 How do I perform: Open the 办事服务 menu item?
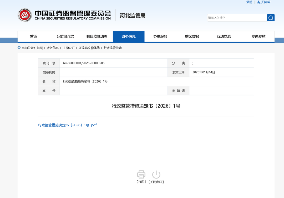pyautogui.click(x=160, y=36)
